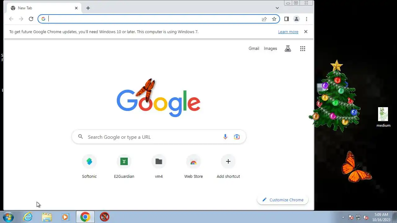
Task: Show hidden system tray icons
Action: tap(343, 217)
